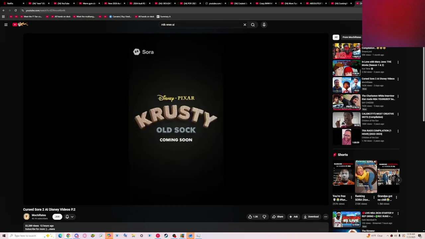425x239 pixels.
Task: Select the From MochiRates filter chip
Action: point(352,37)
